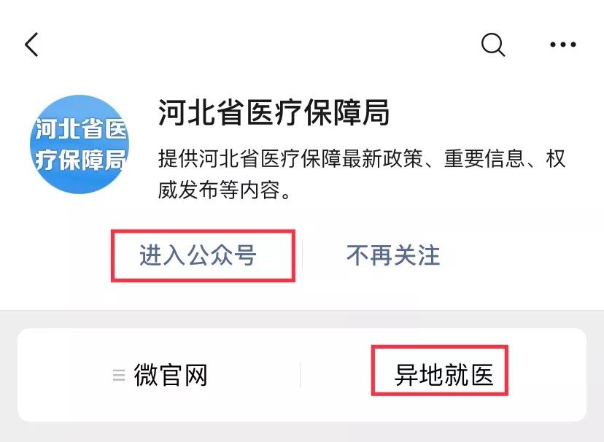Viewport: 604px width, 442px height.
Task: Tap the account description text paragraph
Action: (361, 174)
